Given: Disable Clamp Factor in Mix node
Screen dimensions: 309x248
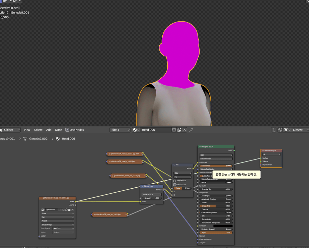Looking at the screenshot, I should tap(174, 185).
